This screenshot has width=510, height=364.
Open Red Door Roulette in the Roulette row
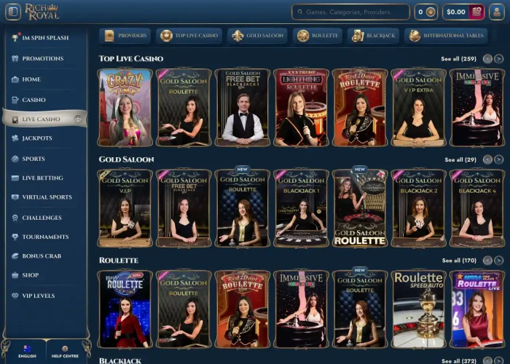coord(243,309)
